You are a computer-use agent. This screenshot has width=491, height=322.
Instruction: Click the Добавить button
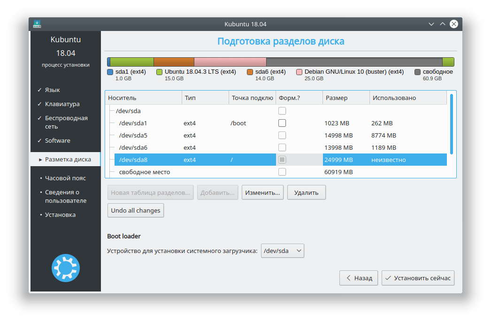pos(217,192)
